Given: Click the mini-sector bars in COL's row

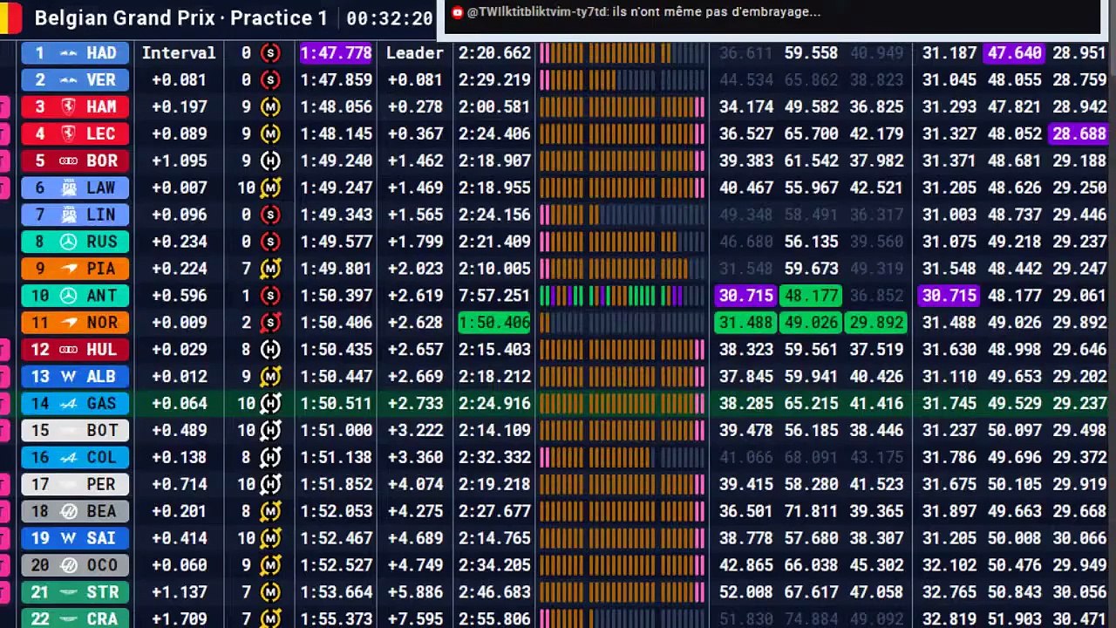Looking at the screenshot, I should 623,458.
